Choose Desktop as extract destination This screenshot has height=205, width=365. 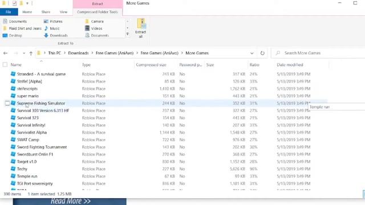[x=13, y=35]
